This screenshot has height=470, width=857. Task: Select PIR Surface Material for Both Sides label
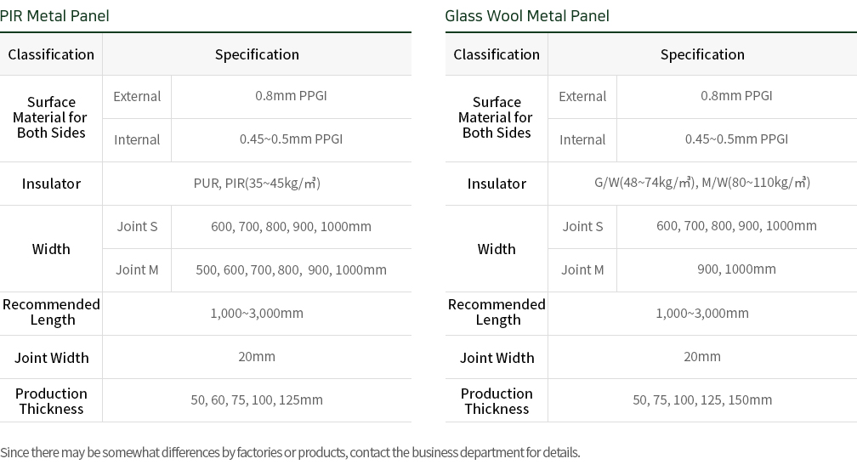pos(51,117)
